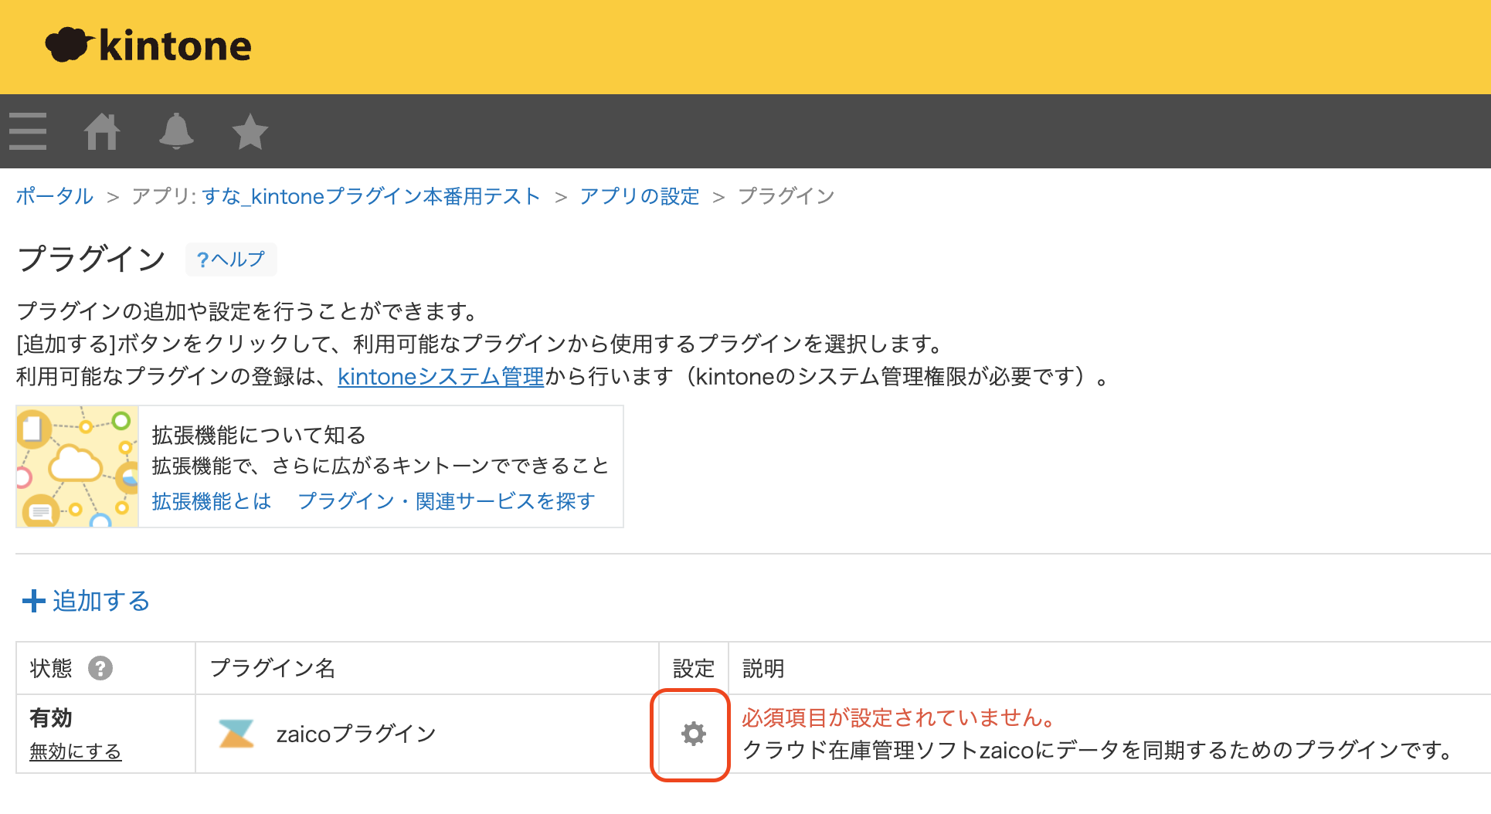Go to the home icon
This screenshot has height=814, width=1491.
pos(102,131)
